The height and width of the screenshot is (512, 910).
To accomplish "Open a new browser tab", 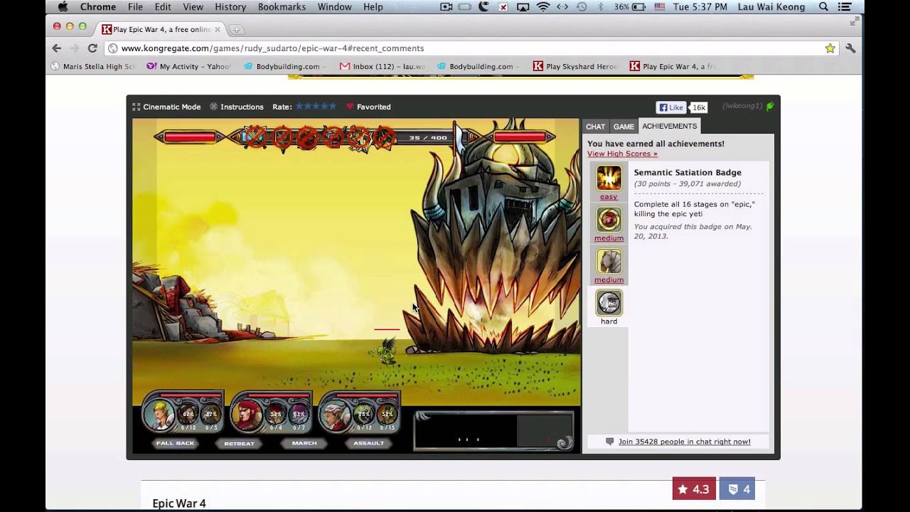I will (236, 29).
